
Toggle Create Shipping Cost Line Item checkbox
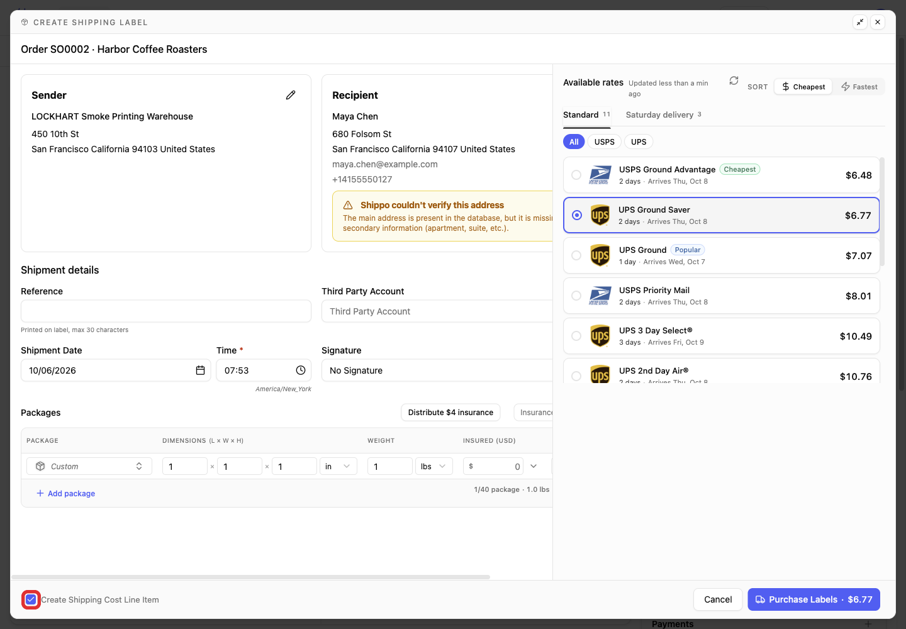pos(31,599)
